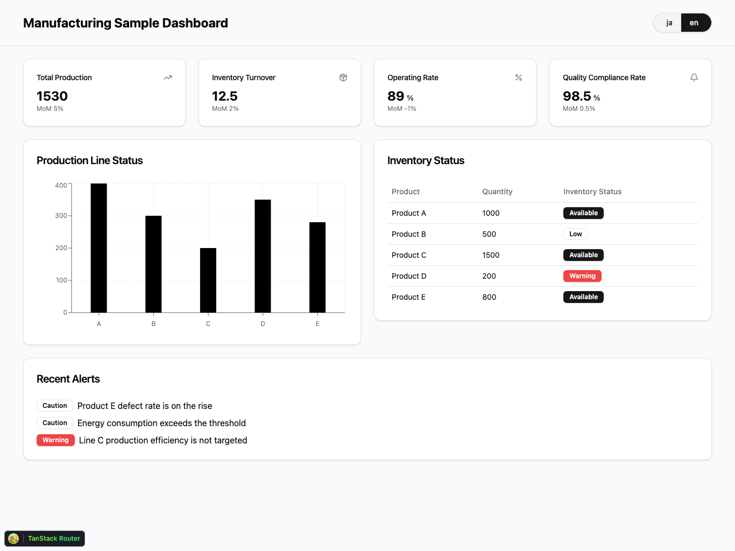Viewport: 735px width, 551px height.
Task: Click Caution badge for Product E defect alert
Action: click(55, 406)
